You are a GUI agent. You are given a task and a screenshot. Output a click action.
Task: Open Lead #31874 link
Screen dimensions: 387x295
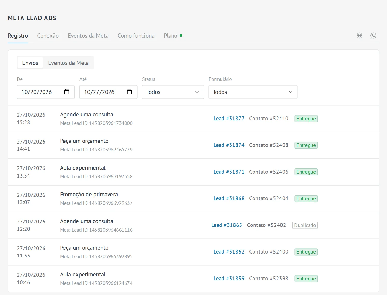pos(229,145)
